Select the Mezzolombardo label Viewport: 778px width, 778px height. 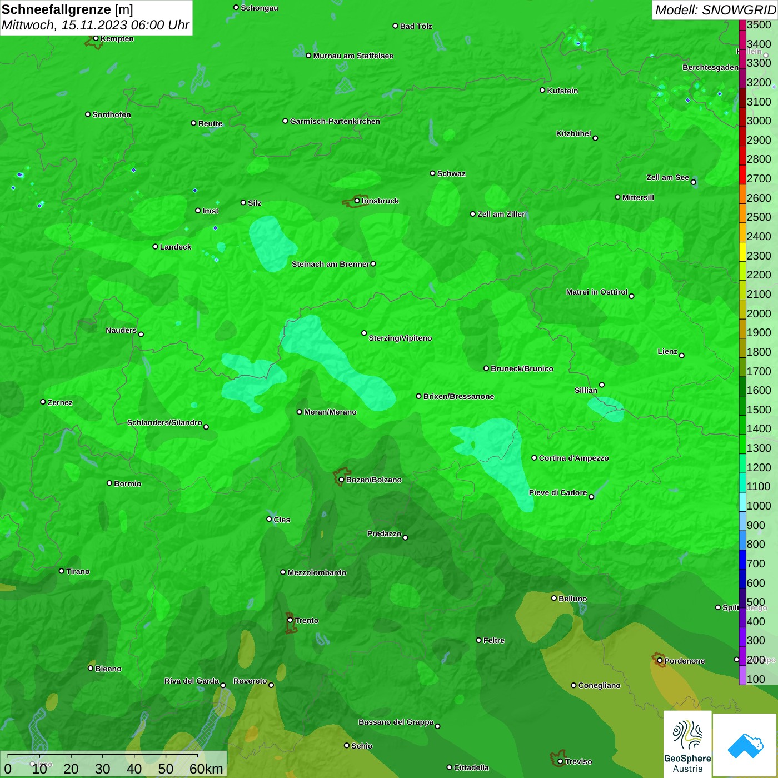(317, 572)
